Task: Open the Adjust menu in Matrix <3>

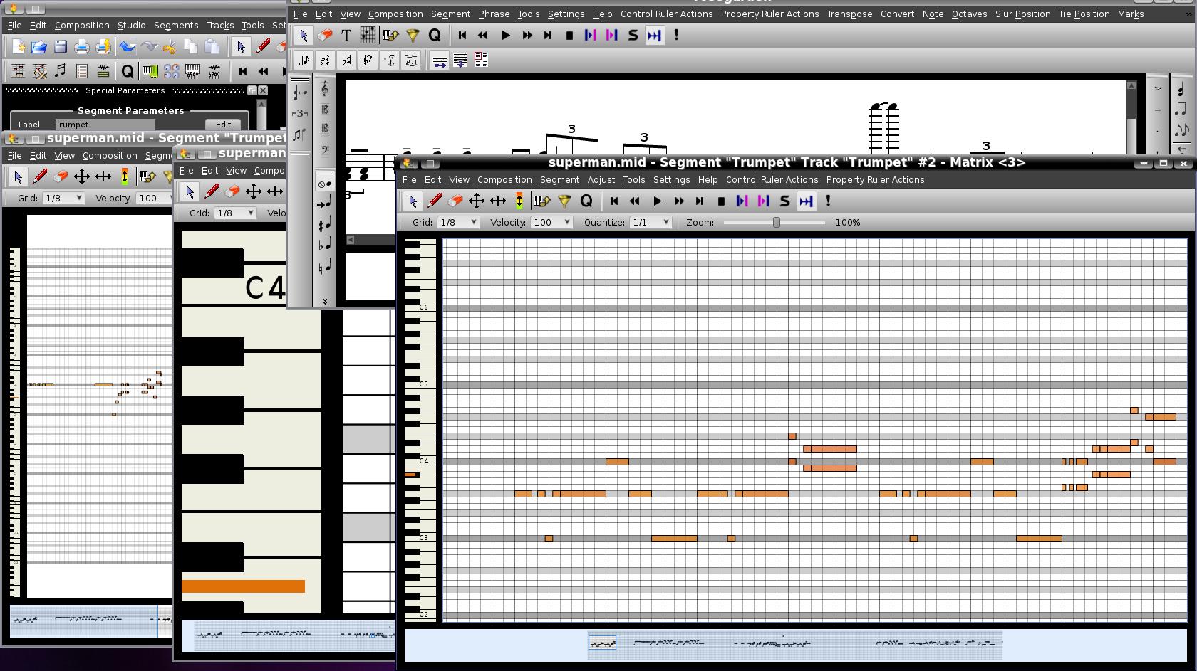Action: 601,180
